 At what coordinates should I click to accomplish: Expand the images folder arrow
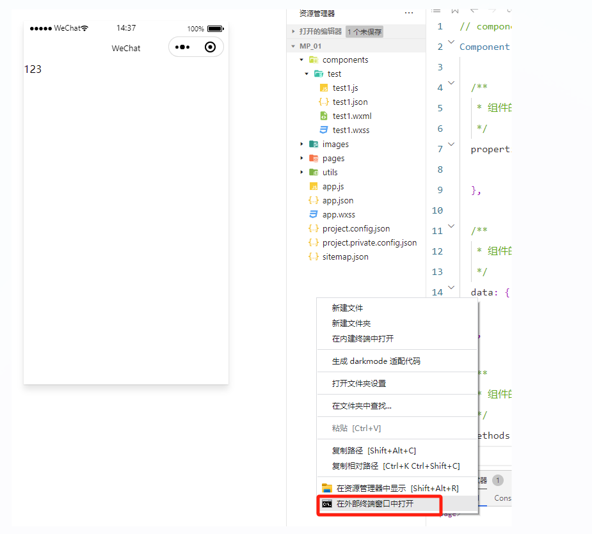[x=301, y=144]
